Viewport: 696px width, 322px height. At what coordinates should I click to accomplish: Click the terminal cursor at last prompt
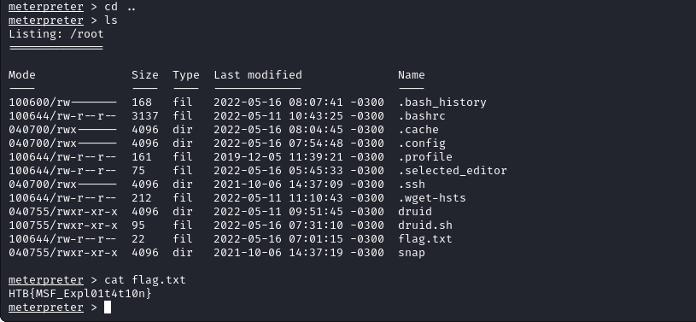point(108,307)
